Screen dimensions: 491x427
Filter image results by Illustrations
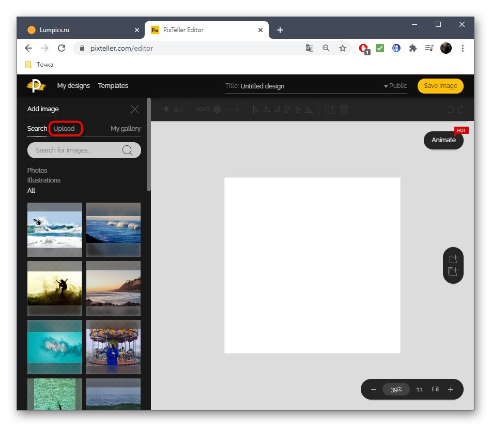pyautogui.click(x=44, y=180)
